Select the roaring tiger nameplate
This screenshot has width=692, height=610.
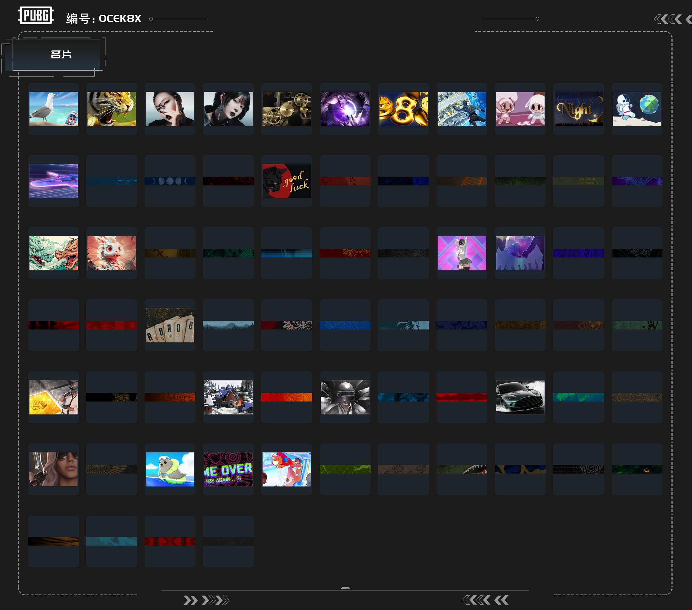click(112, 109)
